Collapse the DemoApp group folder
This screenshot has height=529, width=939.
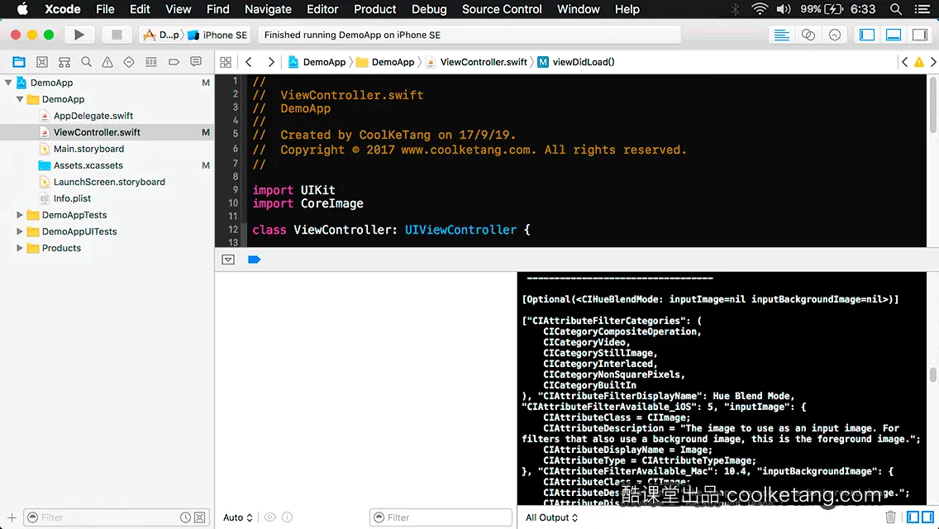(20, 99)
